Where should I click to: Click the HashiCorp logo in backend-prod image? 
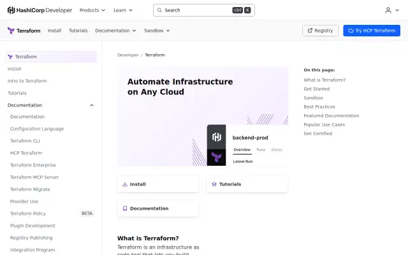pos(217,137)
